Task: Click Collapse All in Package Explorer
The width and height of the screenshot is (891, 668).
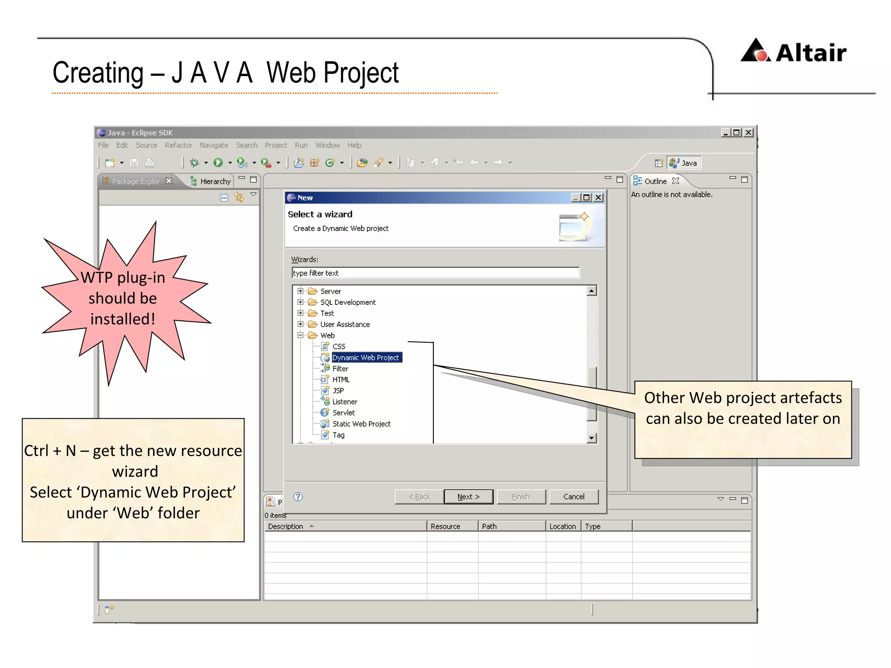Action: pos(224,198)
